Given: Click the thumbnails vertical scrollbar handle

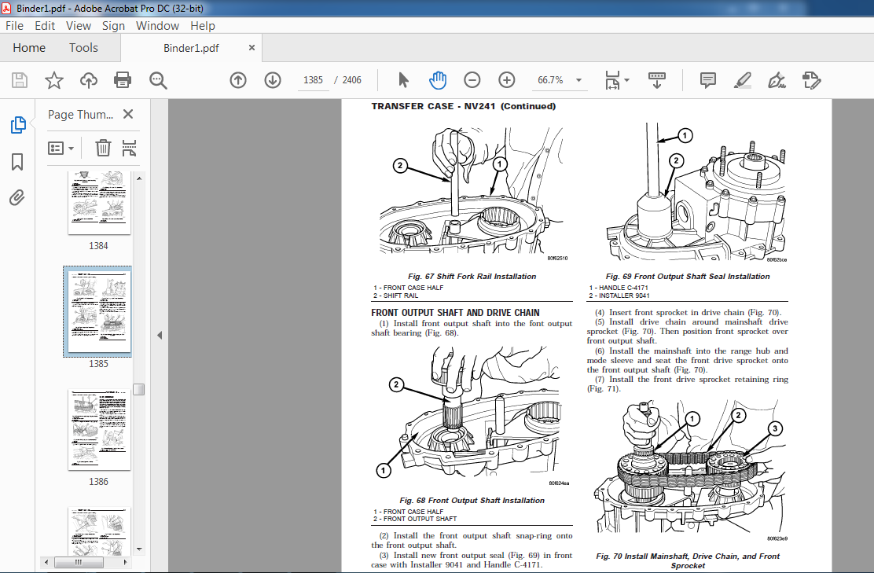Looking at the screenshot, I should click(x=139, y=390).
